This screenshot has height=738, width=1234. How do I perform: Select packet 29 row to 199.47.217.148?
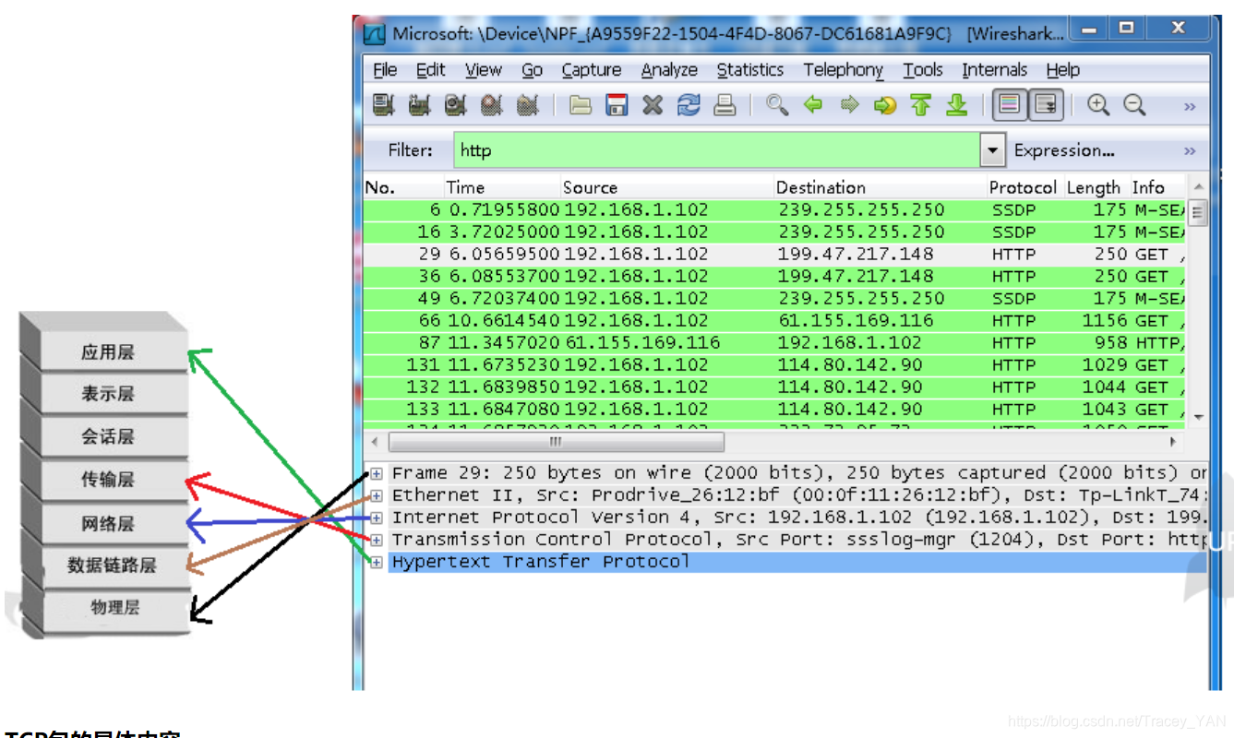774,254
